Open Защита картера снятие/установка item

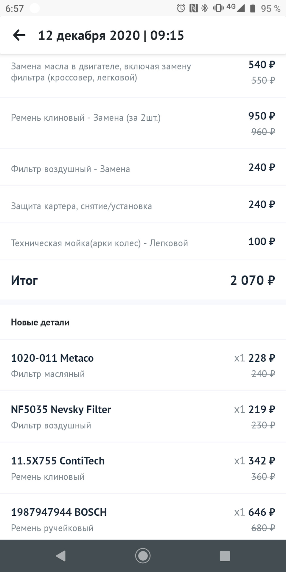click(x=143, y=204)
